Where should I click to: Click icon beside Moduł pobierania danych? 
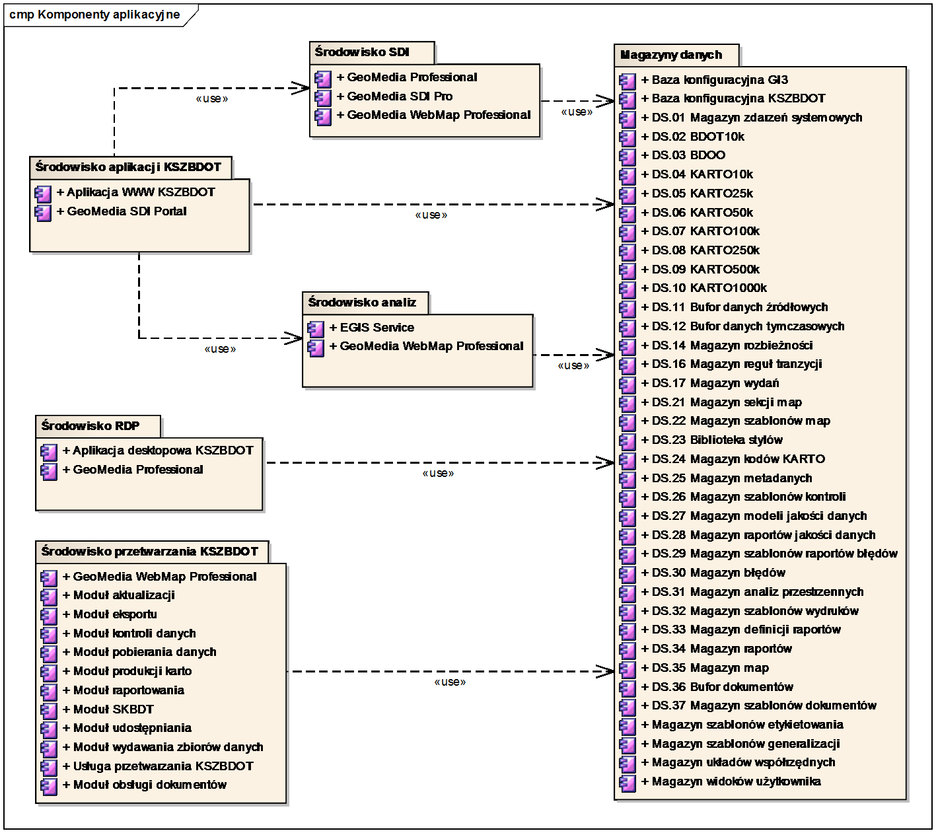pyautogui.click(x=49, y=653)
